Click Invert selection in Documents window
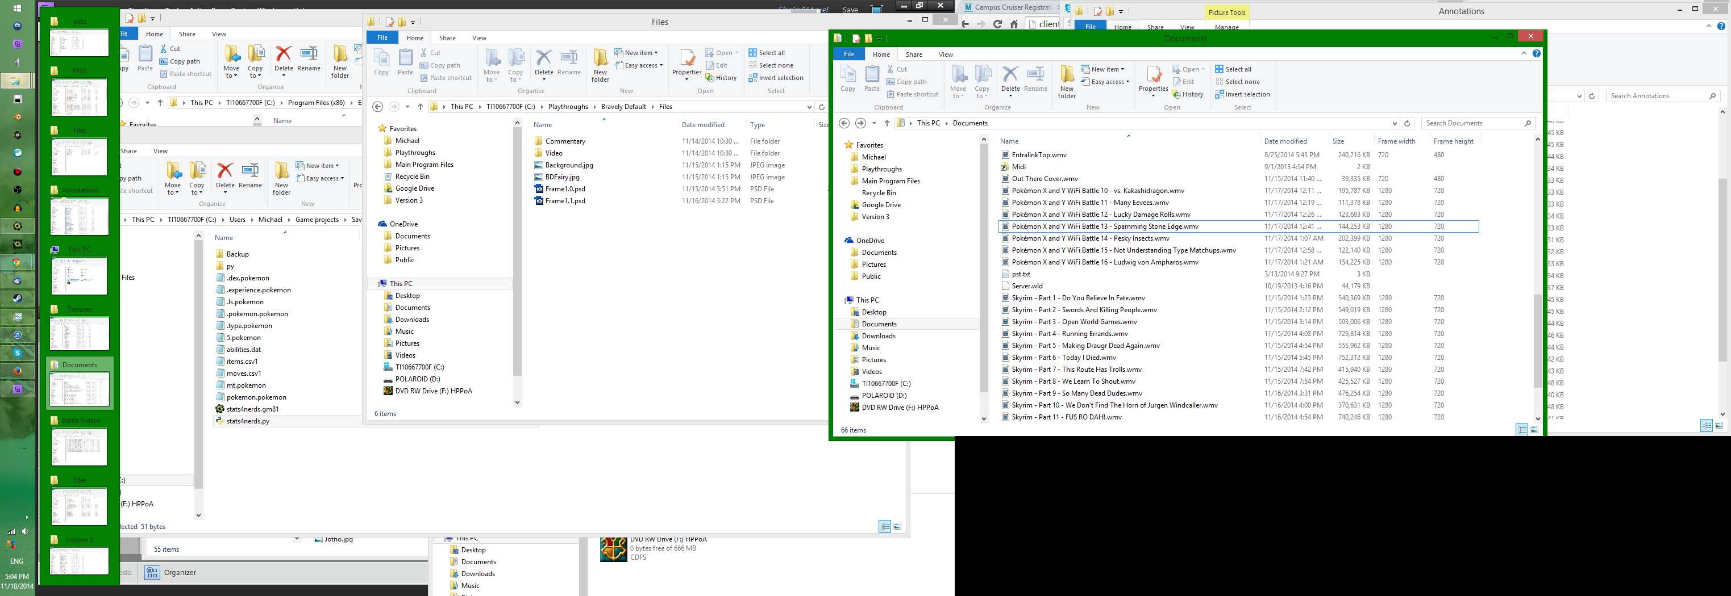Image resolution: width=1731 pixels, height=596 pixels. pyautogui.click(x=1242, y=95)
